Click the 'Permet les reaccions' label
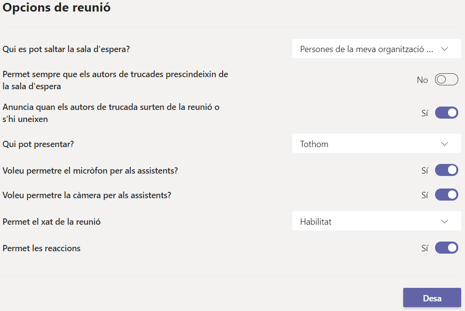Screen dimensions: 465x311 [x=42, y=248]
